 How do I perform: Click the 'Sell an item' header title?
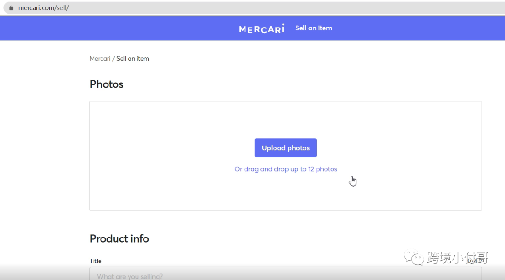point(313,28)
